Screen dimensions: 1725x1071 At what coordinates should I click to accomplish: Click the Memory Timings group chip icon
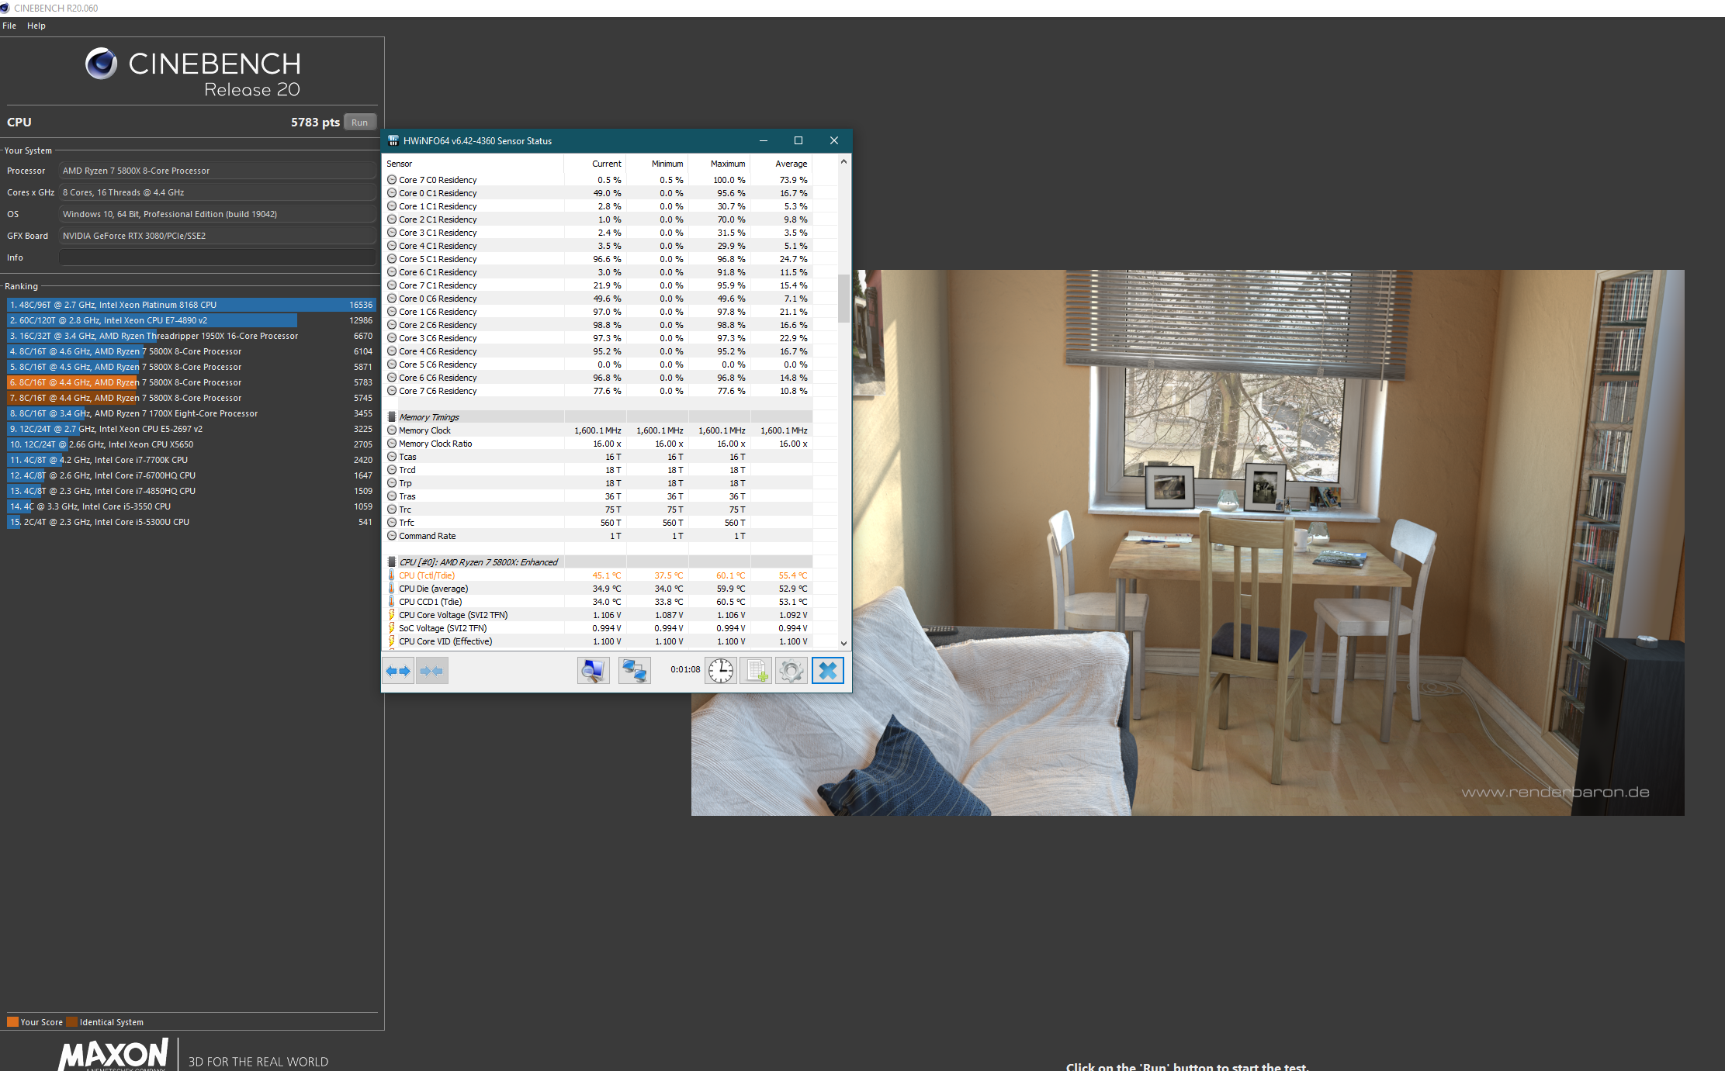pos(392,417)
